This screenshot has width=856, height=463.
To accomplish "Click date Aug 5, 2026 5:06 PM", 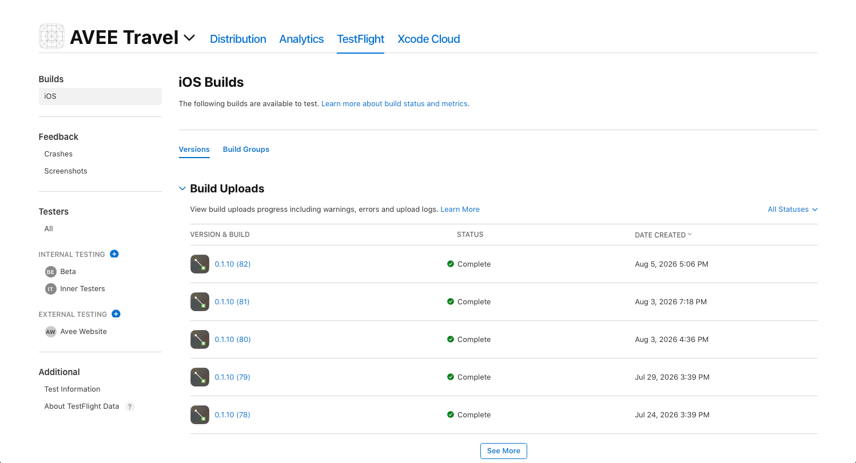I will (x=671, y=264).
